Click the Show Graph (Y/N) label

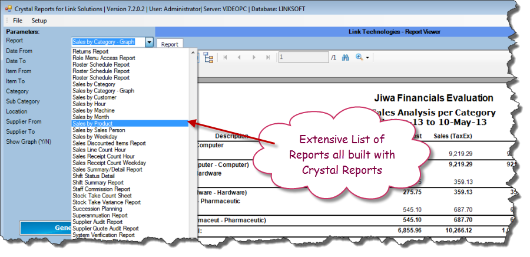29,142
